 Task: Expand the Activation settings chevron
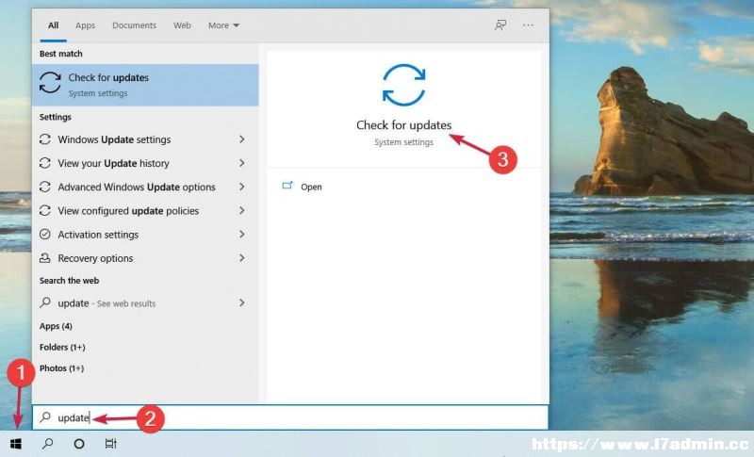242,234
